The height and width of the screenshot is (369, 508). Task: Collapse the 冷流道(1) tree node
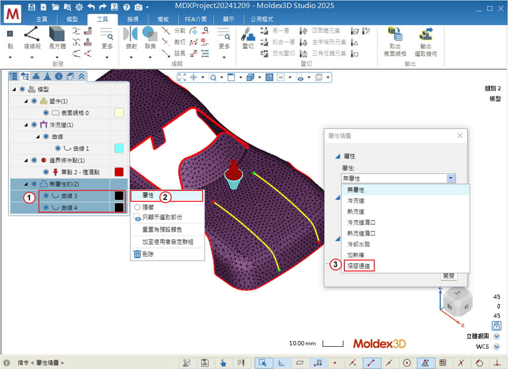coord(26,125)
